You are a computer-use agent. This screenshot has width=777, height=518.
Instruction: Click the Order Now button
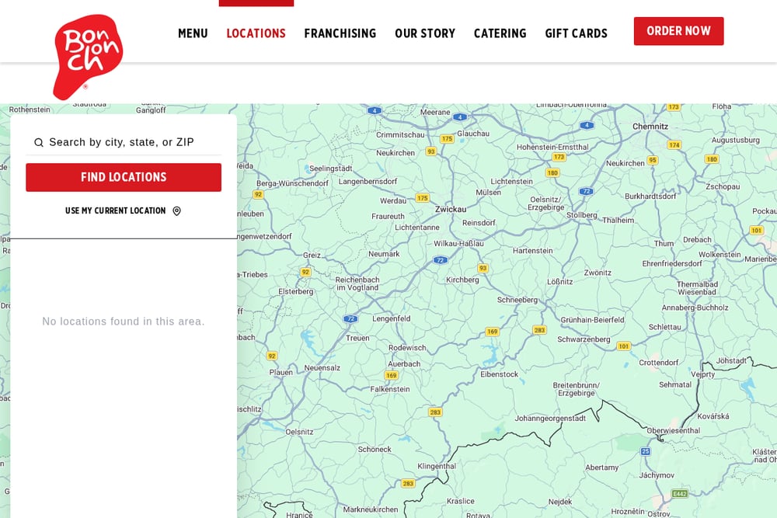pos(678,31)
